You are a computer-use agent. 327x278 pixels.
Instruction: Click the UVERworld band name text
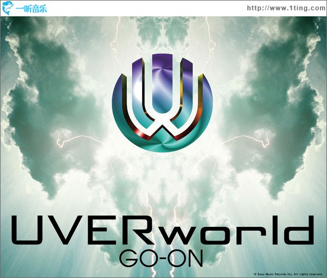pyautogui.click(x=163, y=230)
